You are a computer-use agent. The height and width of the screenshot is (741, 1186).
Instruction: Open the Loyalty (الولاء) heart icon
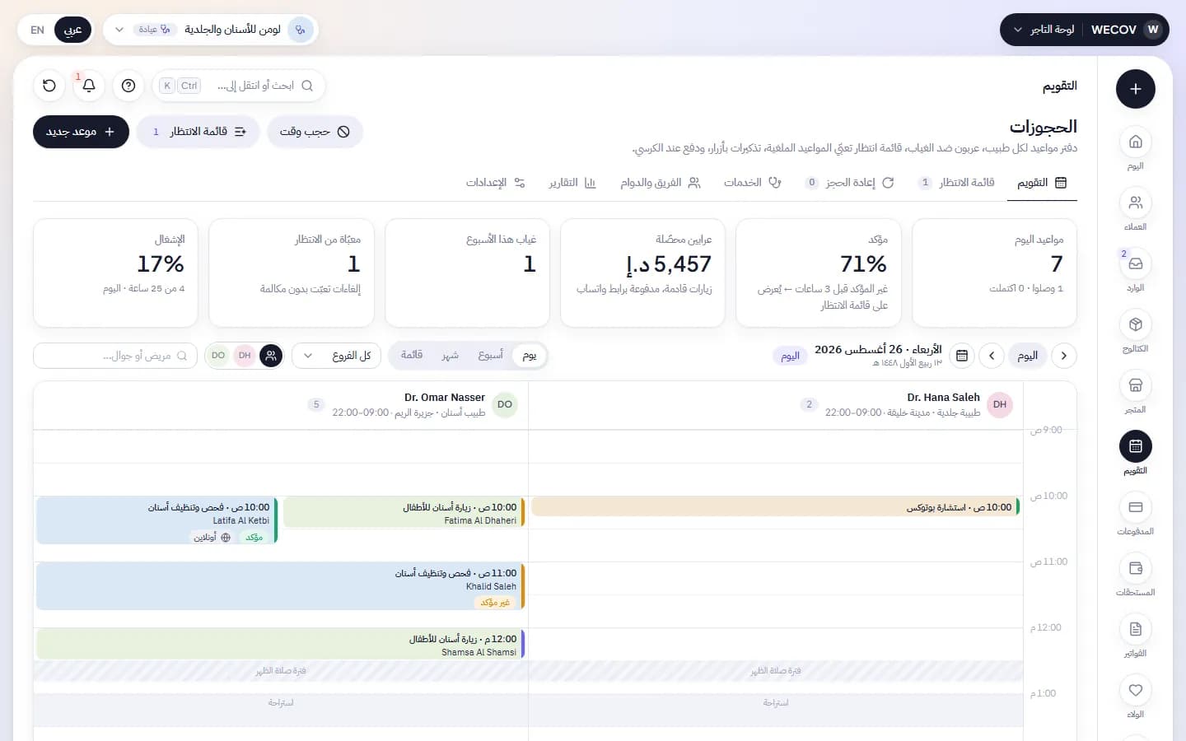click(x=1135, y=690)
